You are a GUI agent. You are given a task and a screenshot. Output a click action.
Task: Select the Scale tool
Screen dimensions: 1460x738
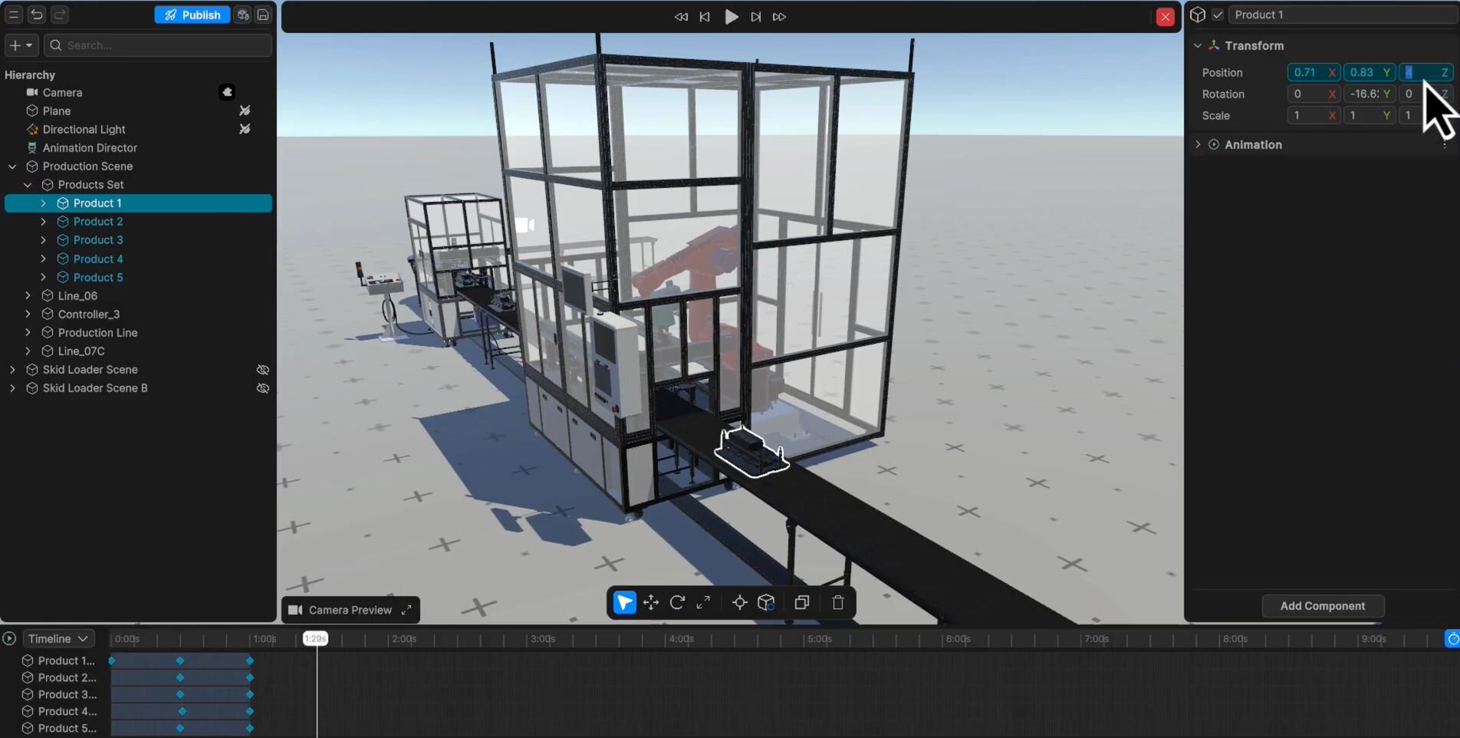pyautogui.click(x=703, y=602)
